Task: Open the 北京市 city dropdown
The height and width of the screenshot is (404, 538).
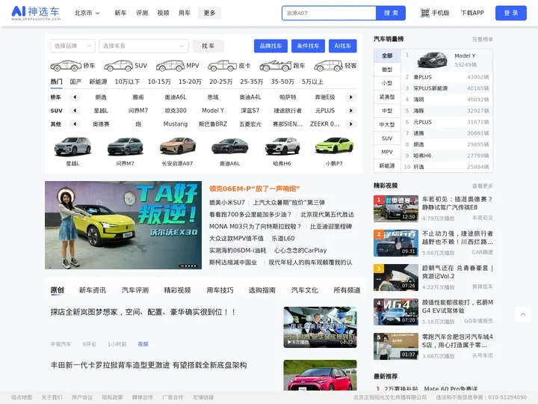Action: click(x=87, y=13)
